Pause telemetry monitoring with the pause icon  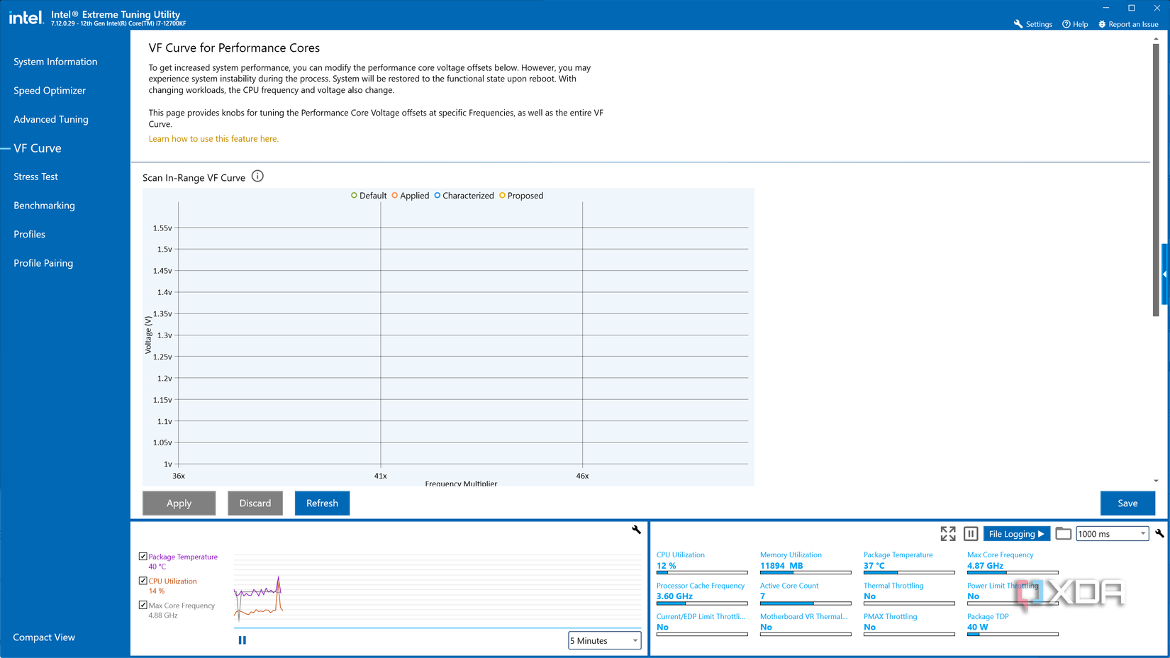coord(970,533)
